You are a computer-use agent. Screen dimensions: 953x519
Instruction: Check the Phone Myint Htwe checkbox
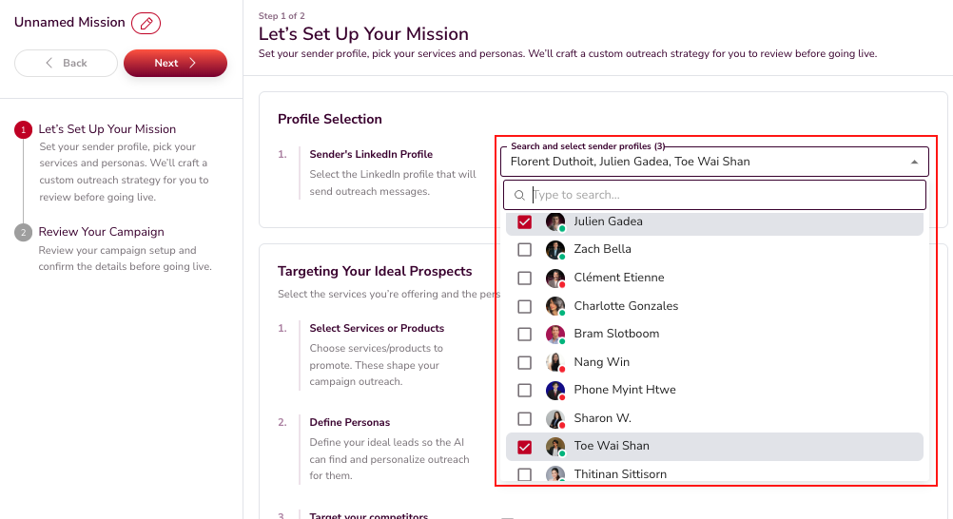(524, 391)
